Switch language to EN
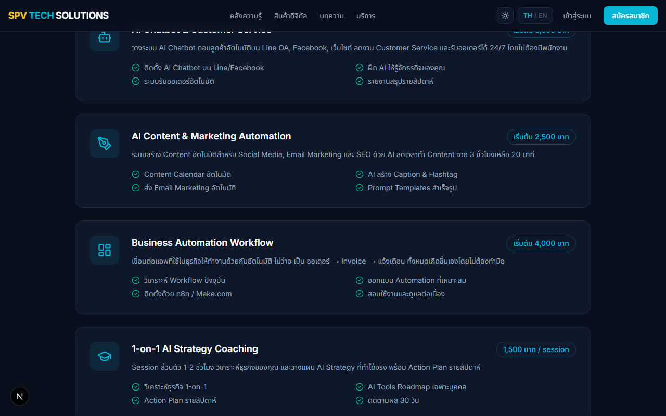Viewport: 666px width, 416px height. coord(543,16)
